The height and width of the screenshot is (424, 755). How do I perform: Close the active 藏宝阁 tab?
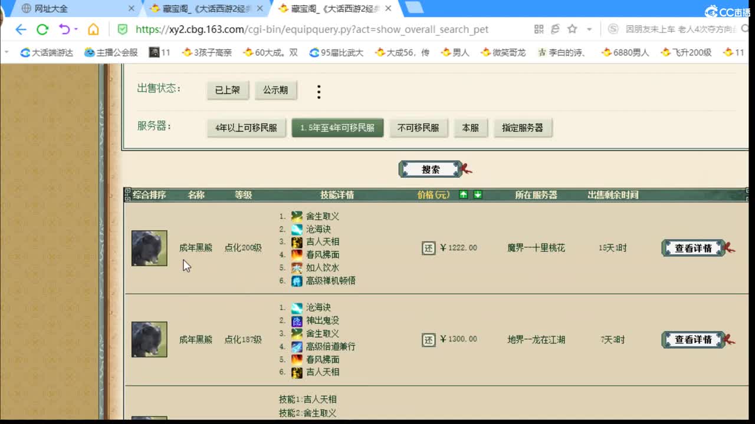388,9
